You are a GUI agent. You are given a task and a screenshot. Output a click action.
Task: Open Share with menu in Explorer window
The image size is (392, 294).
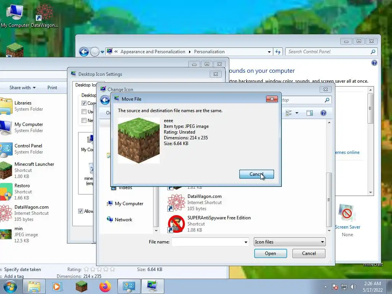pyautogui.click(x=23, y=88)
